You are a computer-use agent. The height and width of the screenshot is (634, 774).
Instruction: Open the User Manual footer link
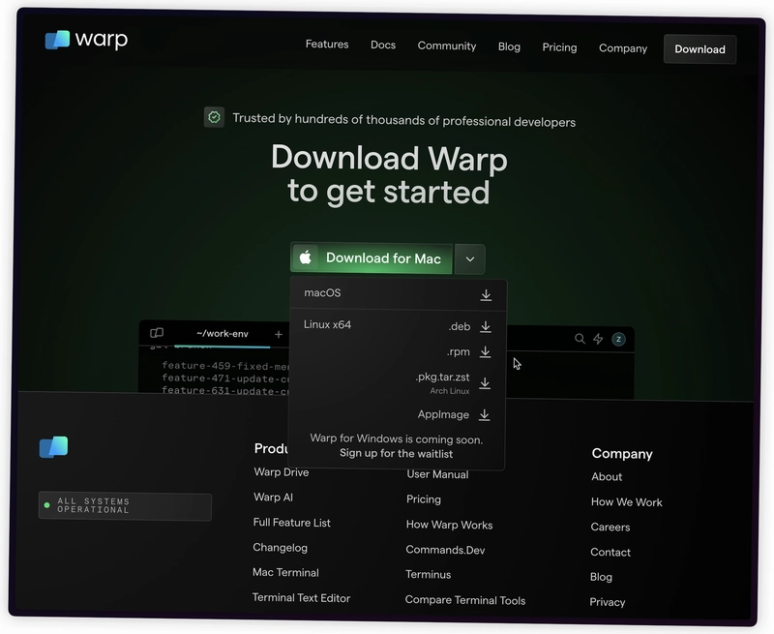point(437,474)
